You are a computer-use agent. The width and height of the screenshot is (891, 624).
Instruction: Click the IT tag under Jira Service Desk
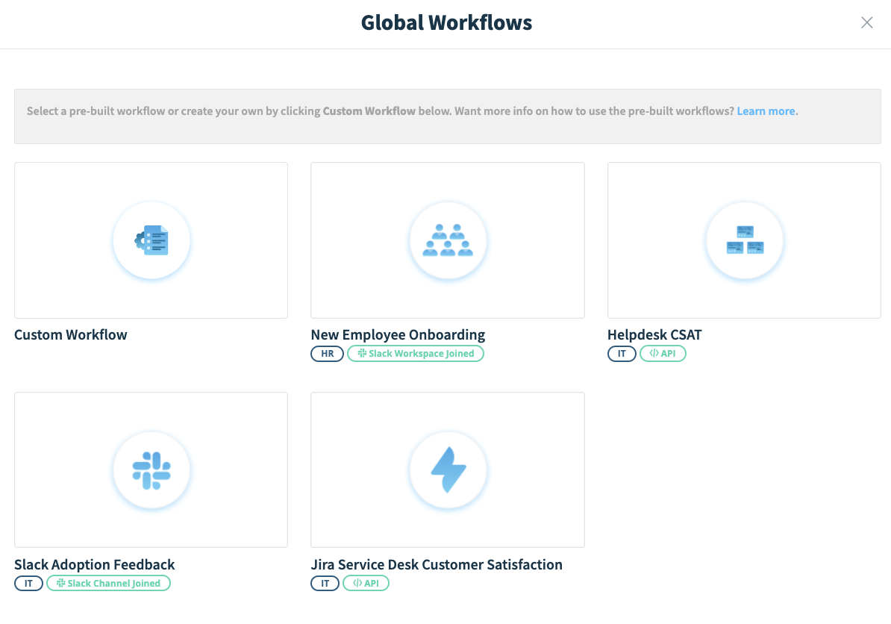pyautogui.click(x=325, y=583)
